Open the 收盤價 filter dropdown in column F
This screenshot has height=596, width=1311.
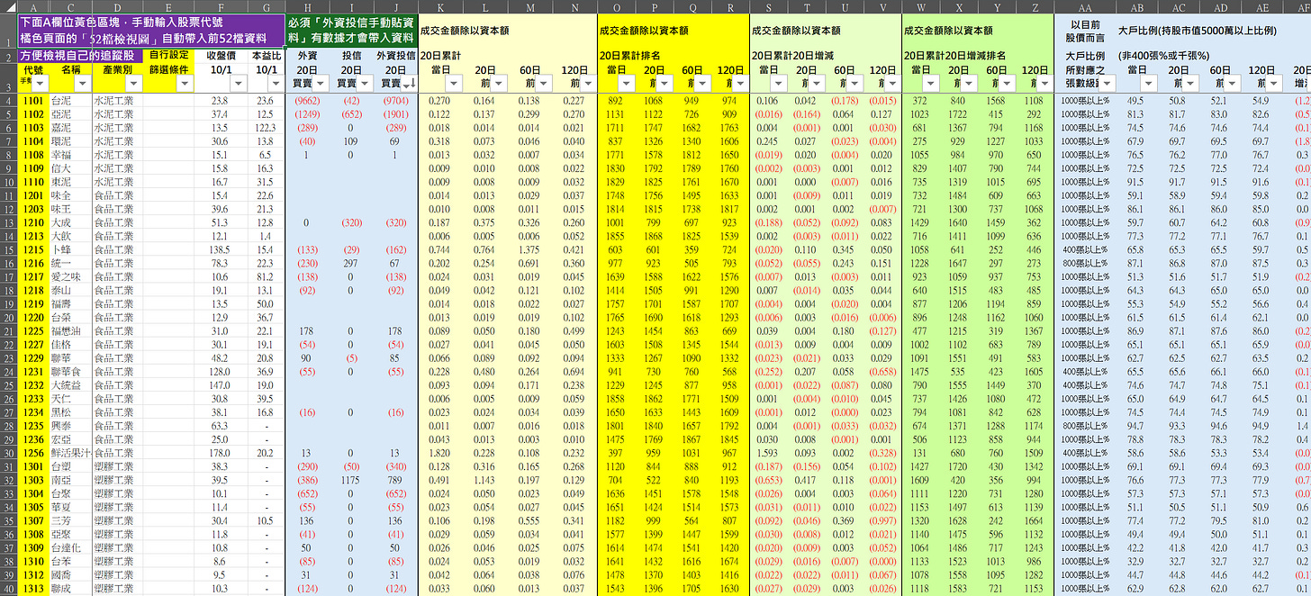point(238,84)
